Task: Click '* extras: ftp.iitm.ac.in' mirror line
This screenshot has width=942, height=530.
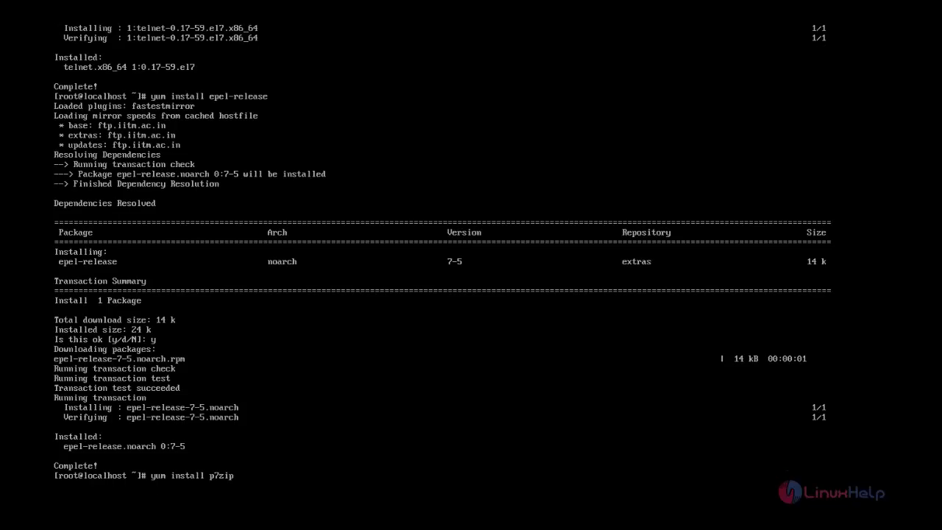Action: coord(117,135)
